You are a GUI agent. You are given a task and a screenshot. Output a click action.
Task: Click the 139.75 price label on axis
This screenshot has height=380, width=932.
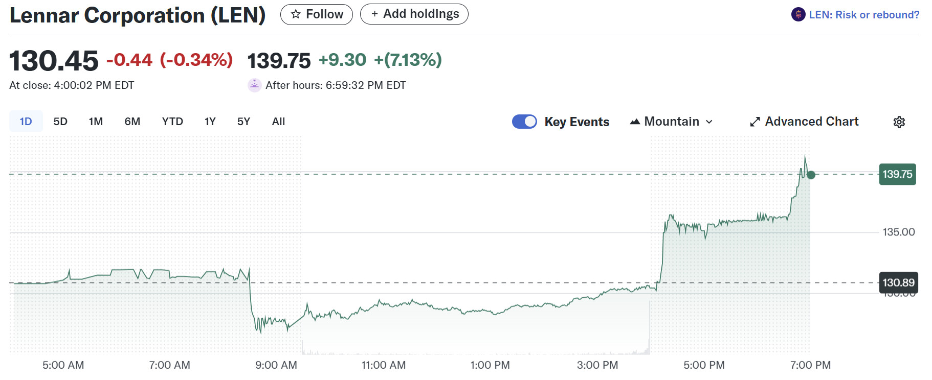(897, 174)
